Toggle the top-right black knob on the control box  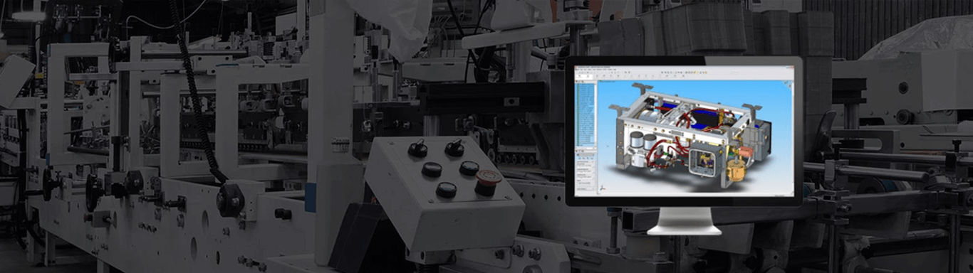tap(454, 148)
